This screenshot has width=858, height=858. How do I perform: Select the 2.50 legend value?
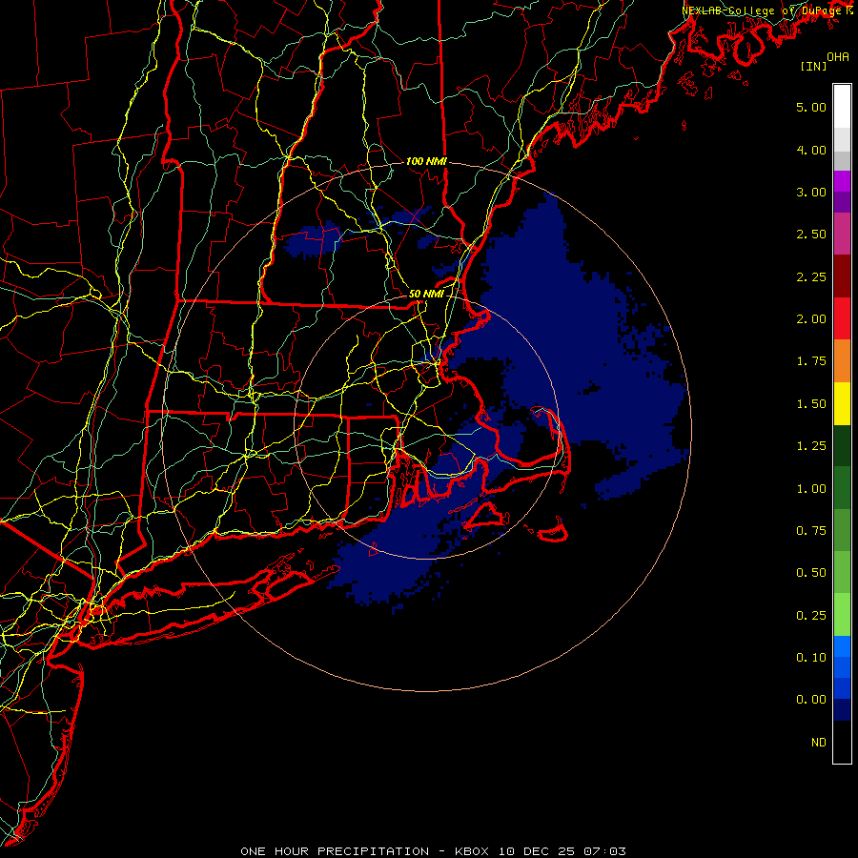(811, 235)
